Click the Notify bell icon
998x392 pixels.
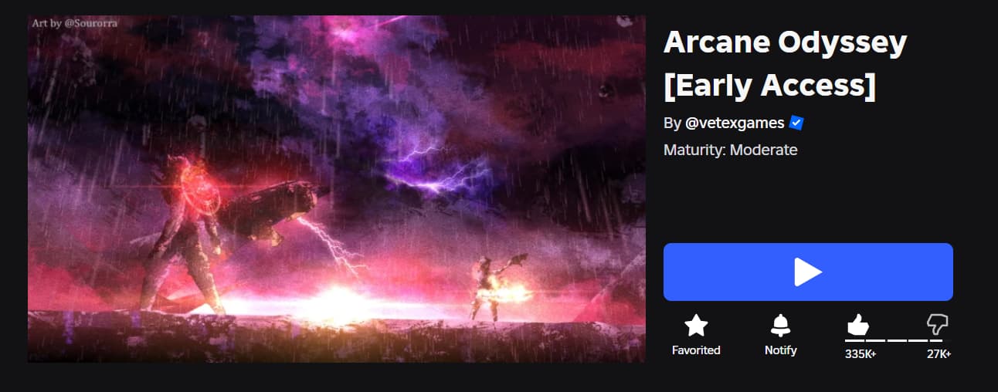coord(781,326)
